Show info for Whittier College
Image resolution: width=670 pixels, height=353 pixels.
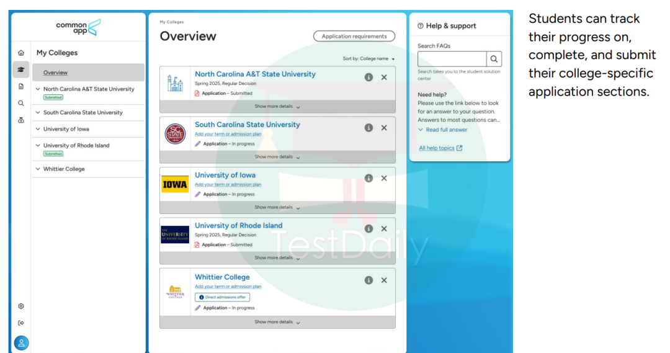[368, 280]
